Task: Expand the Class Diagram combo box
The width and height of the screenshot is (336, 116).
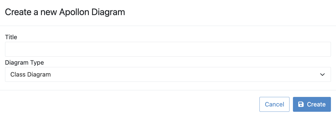Action: (168, 74)
